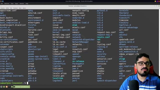
Task: Click the sensors3.conf entry
Action: tap(104, 59)
